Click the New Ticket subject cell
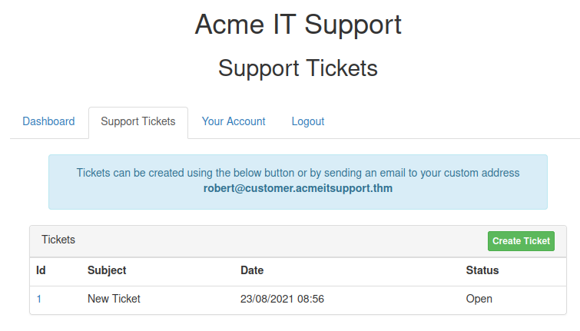 114,299
